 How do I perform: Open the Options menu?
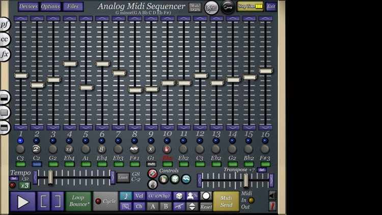tap(50, 7)
